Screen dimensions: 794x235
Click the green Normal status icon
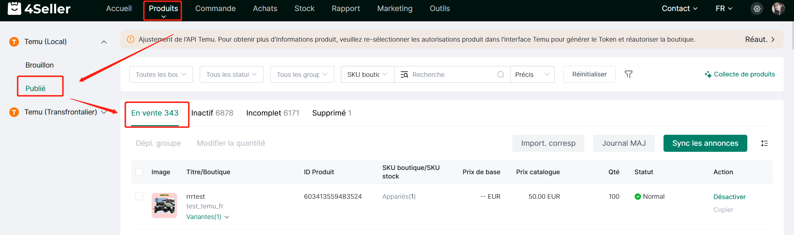638,197
